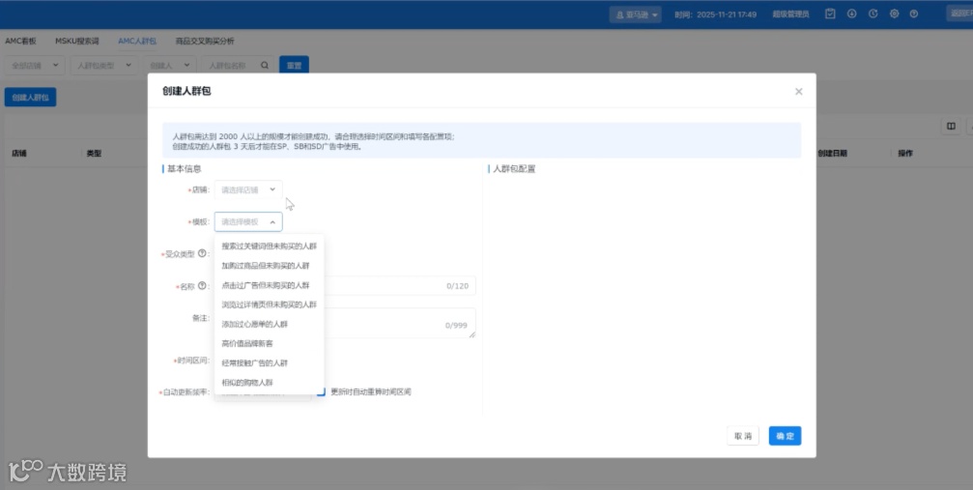Toggle 更新时自动重算时间区间 checkbox
The image size is (973, 490).
[321, 391]
